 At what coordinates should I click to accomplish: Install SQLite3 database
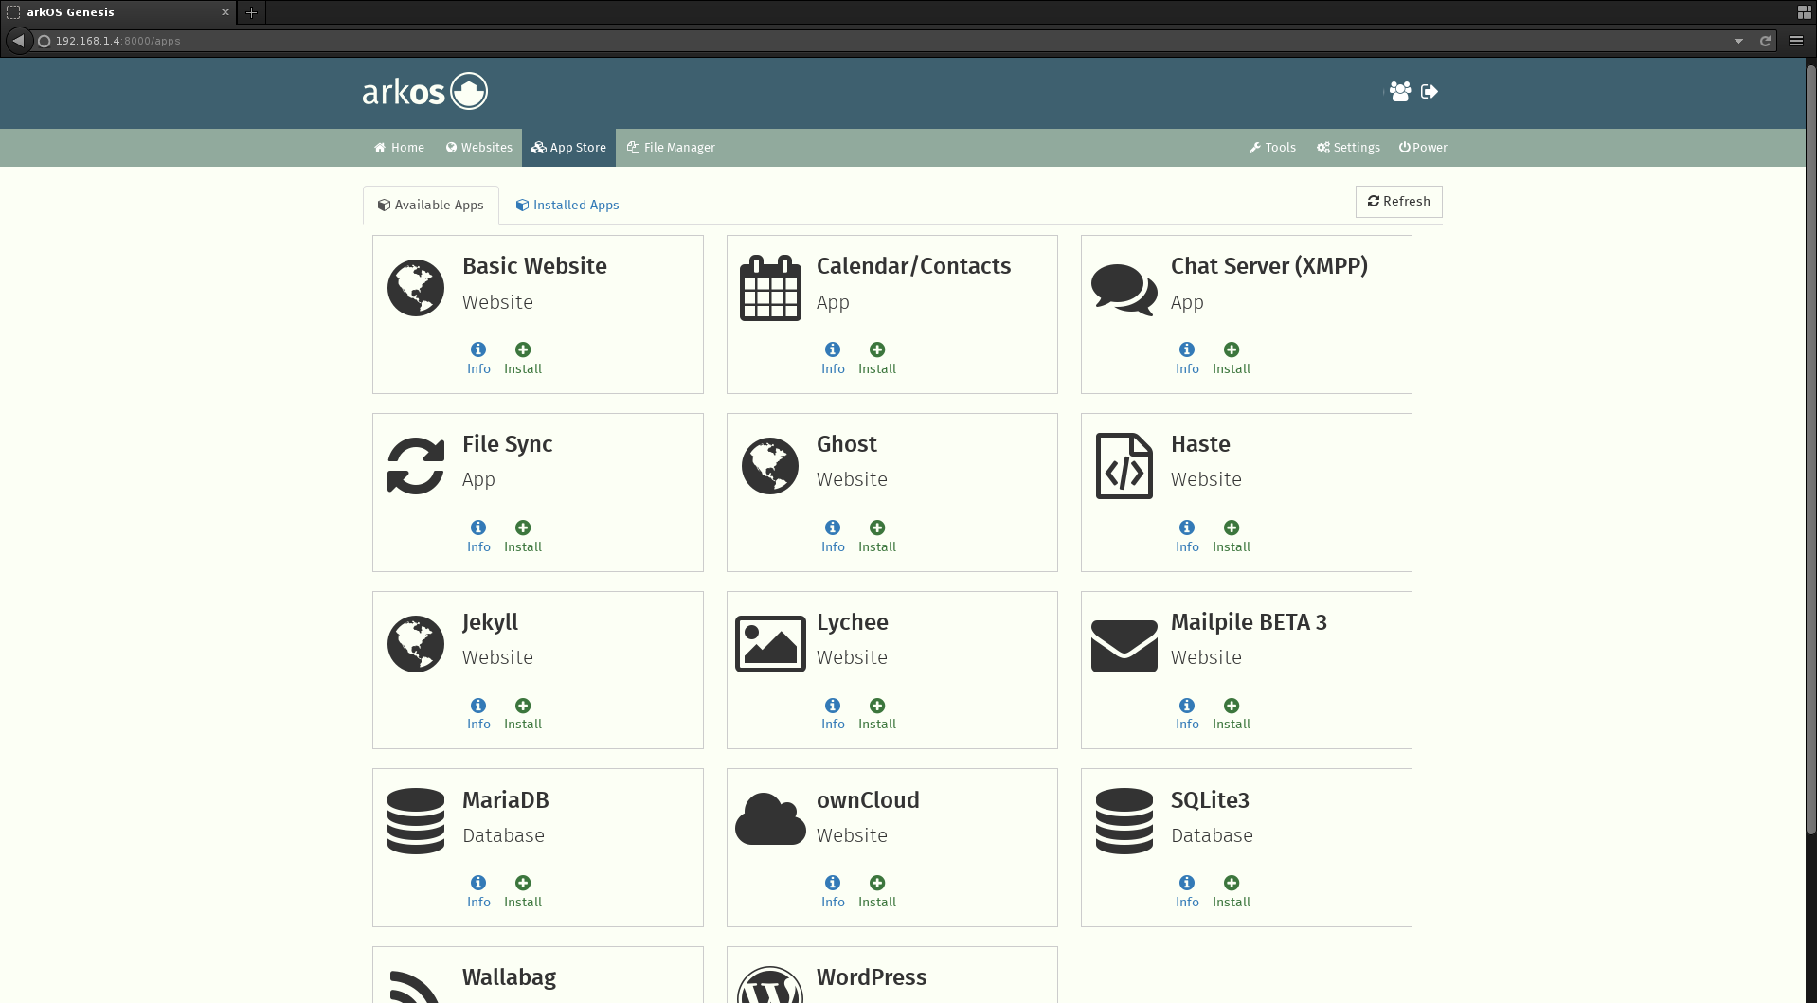[1232, 892]
